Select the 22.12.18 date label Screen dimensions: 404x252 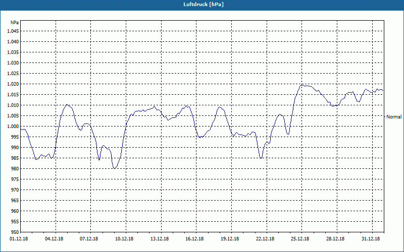(265, 239)
